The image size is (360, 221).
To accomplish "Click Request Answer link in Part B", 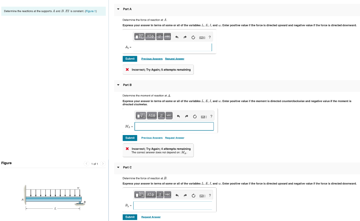I will (174, 138).
